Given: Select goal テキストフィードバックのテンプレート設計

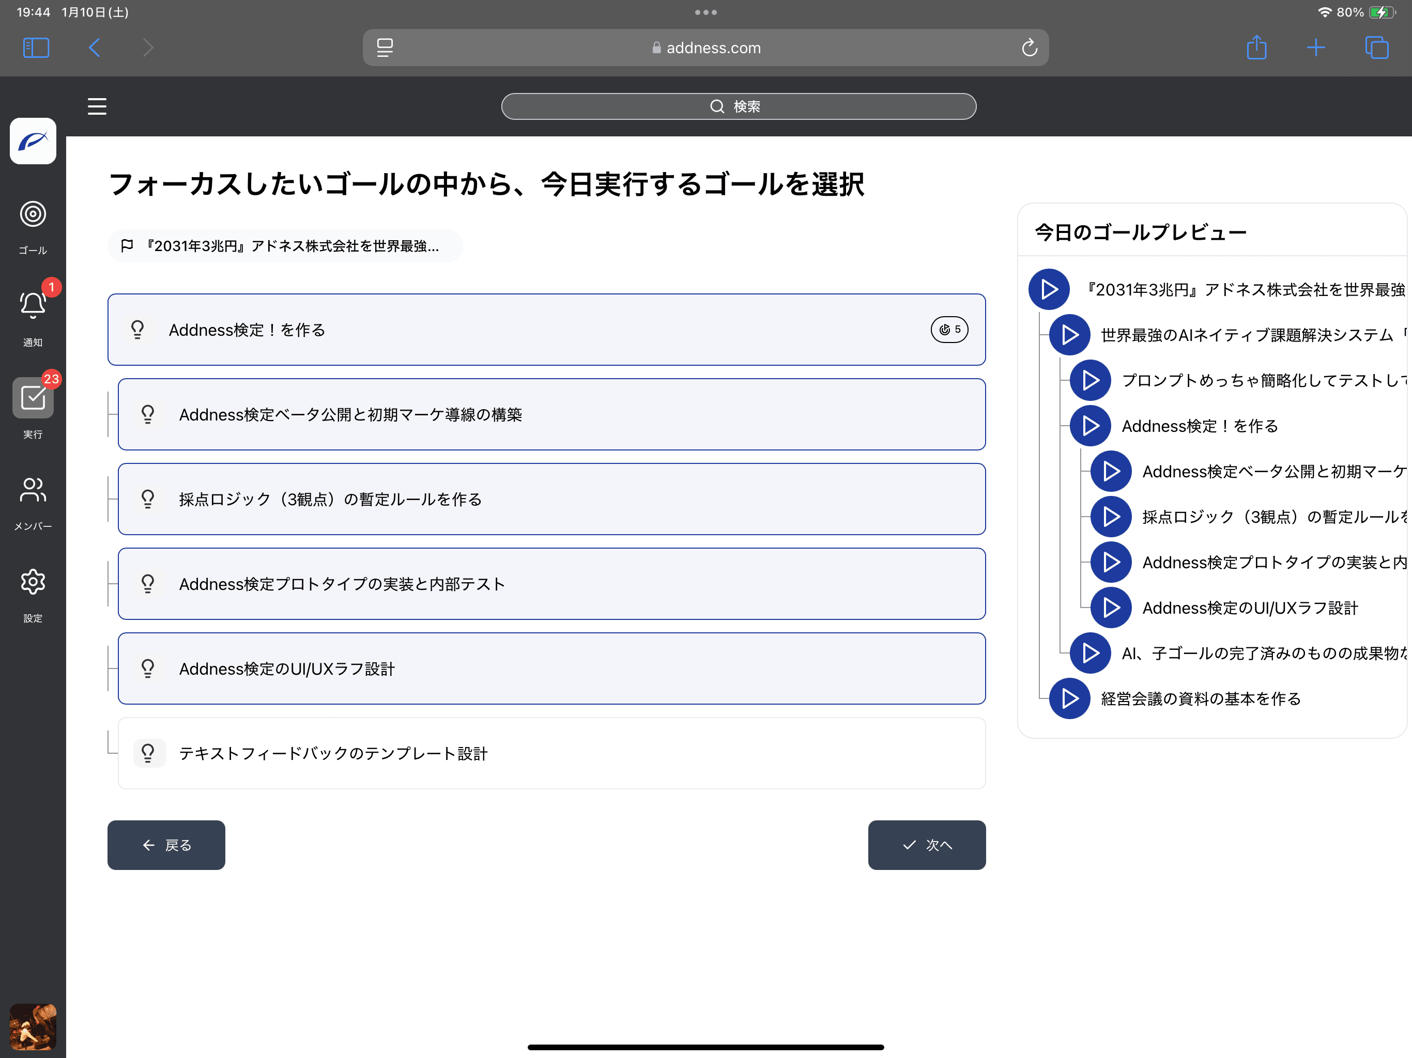Looking at the screenshot, I should (551, 754).
